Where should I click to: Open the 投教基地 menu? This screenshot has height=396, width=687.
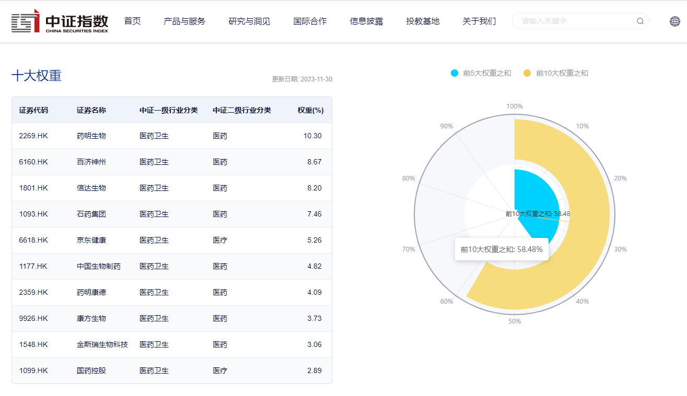tap(423, 21)
